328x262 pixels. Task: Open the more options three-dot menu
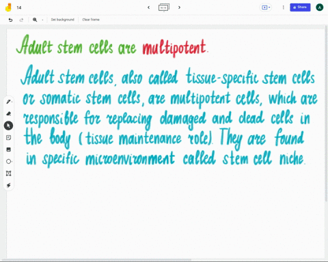pos(284,8)
